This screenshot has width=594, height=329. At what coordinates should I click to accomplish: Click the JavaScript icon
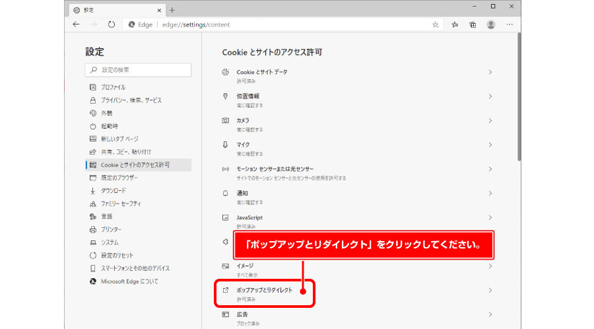[226, 217]
